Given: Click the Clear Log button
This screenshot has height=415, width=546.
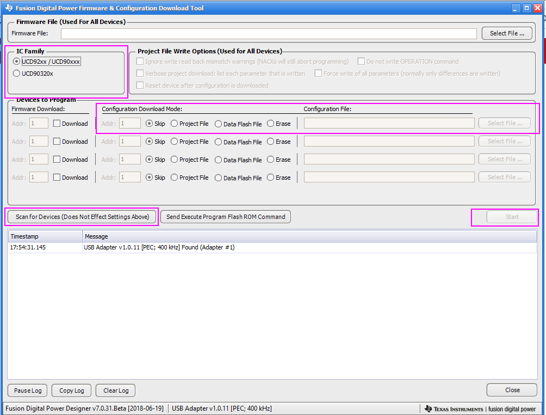Looking at the screenshot, I should [116, 390].
